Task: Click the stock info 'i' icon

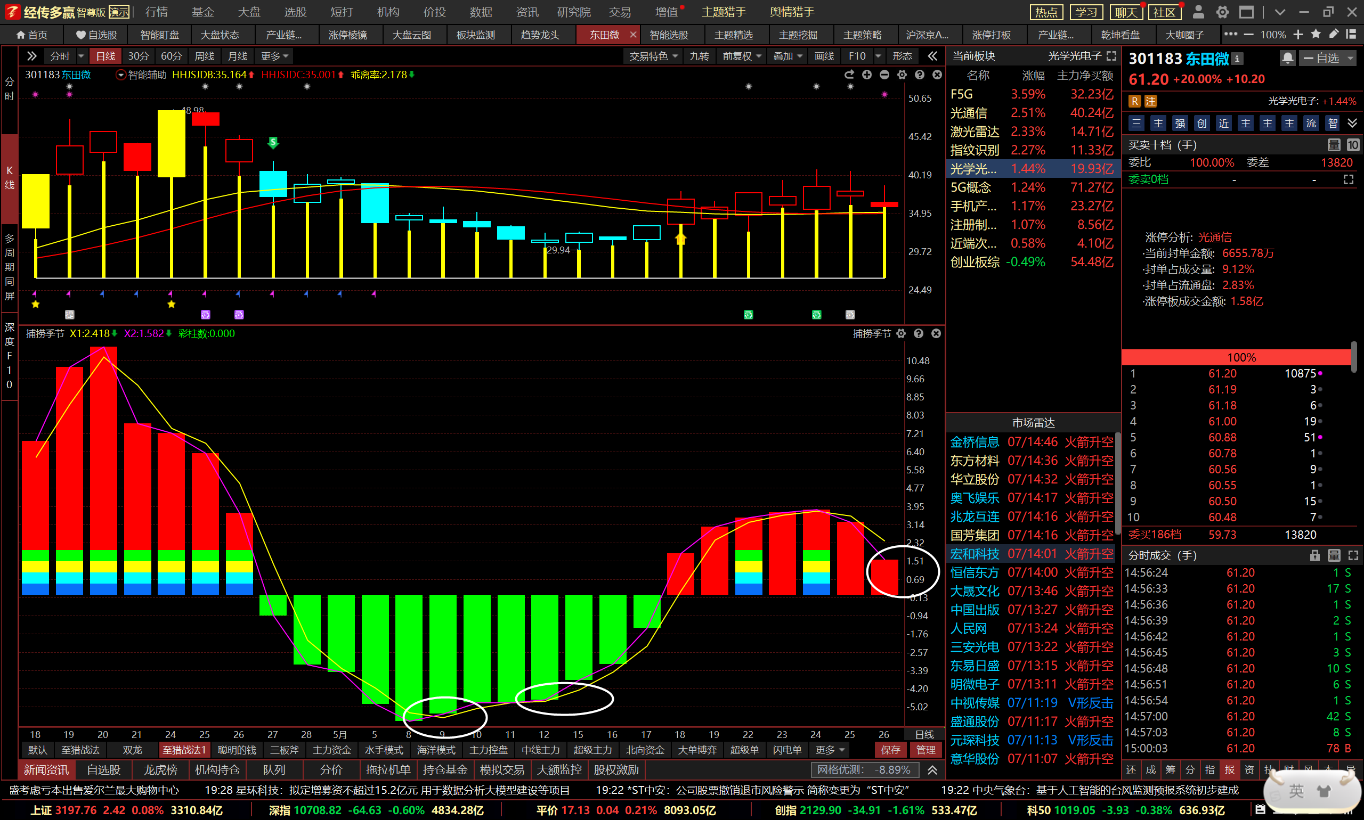Action: tap(1237, 59)
